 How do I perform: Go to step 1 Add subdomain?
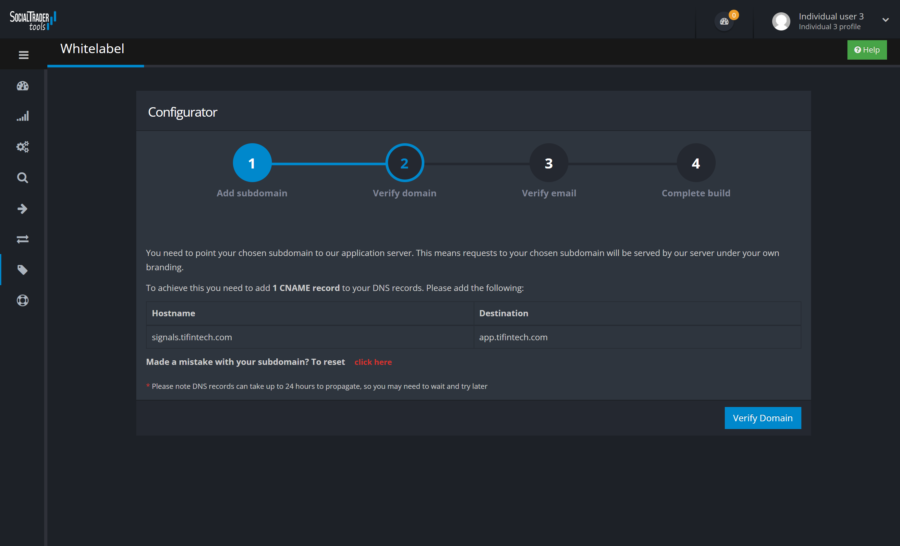pos(252,163)
